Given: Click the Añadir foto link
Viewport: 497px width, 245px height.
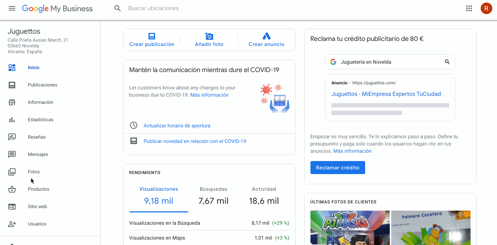Looking at the screenshot, I should tap(209, 44).
